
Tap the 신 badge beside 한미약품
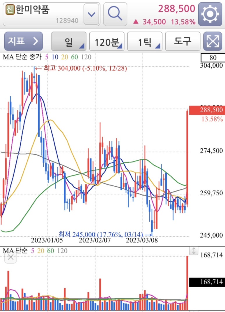click(10, 10)
